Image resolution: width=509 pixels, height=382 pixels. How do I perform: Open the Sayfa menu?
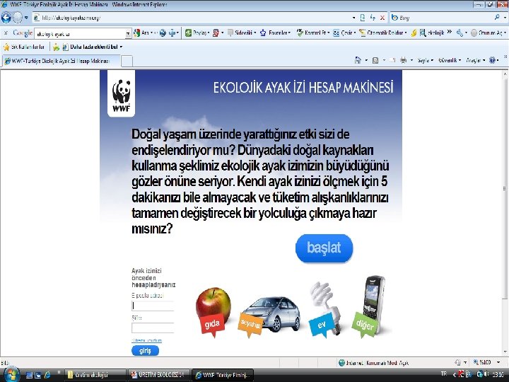(426, 60)
